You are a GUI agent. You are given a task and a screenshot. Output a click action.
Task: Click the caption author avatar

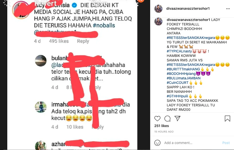pos(158,21)
